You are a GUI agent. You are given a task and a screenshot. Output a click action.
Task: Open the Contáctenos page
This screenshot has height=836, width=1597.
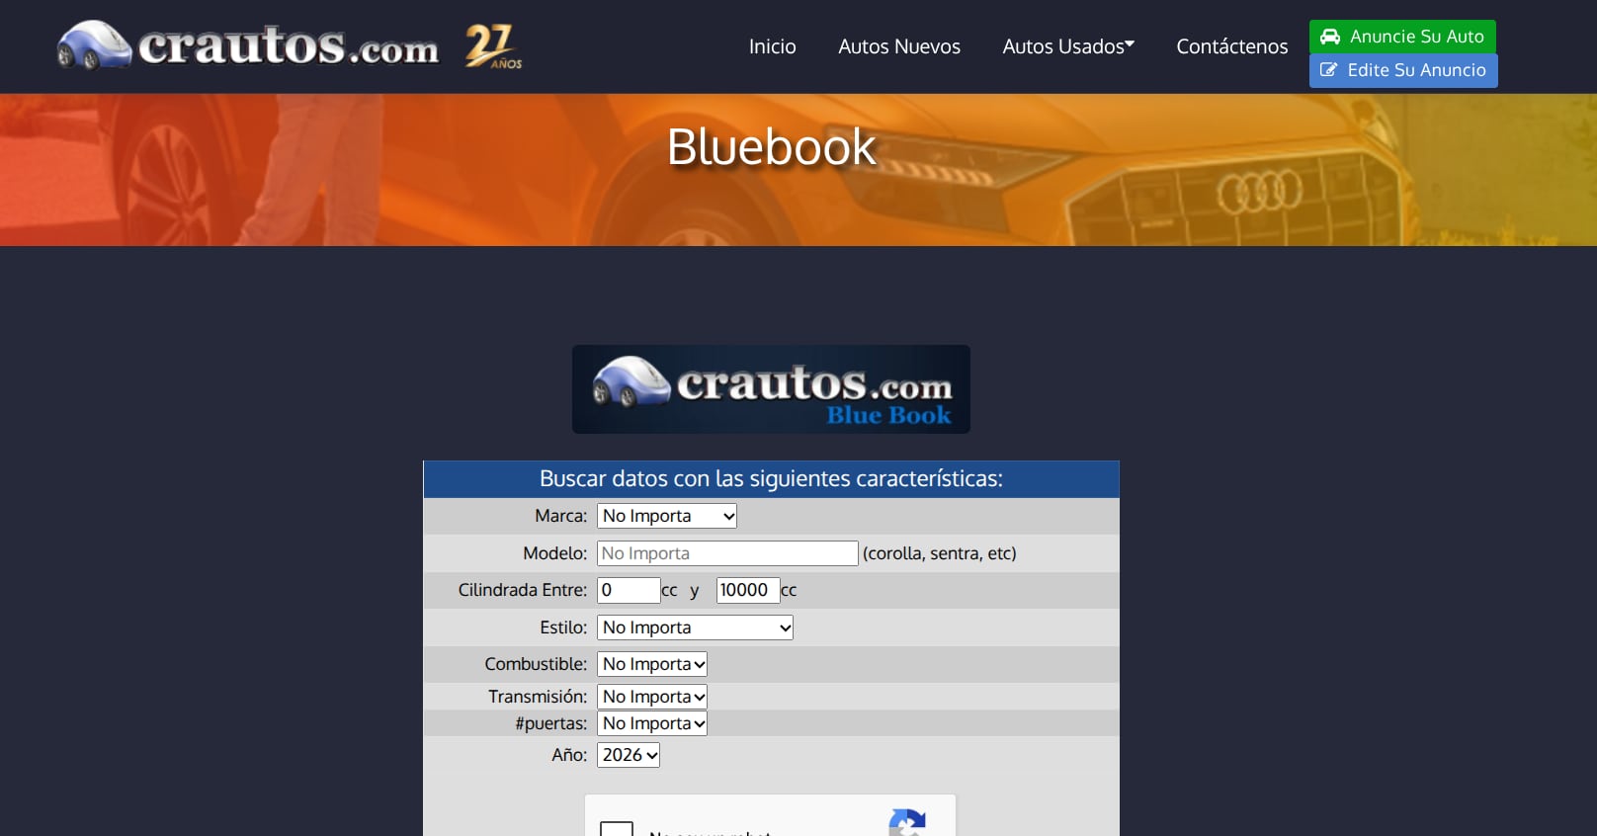coord(1232,46)
